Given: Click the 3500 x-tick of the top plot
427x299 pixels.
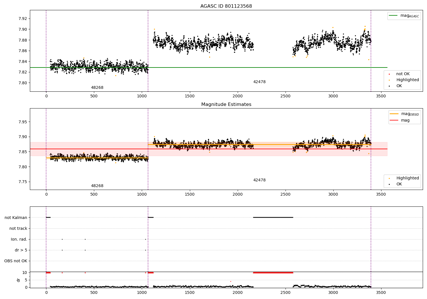Looking at the screenshot, I should coord(381,96).
